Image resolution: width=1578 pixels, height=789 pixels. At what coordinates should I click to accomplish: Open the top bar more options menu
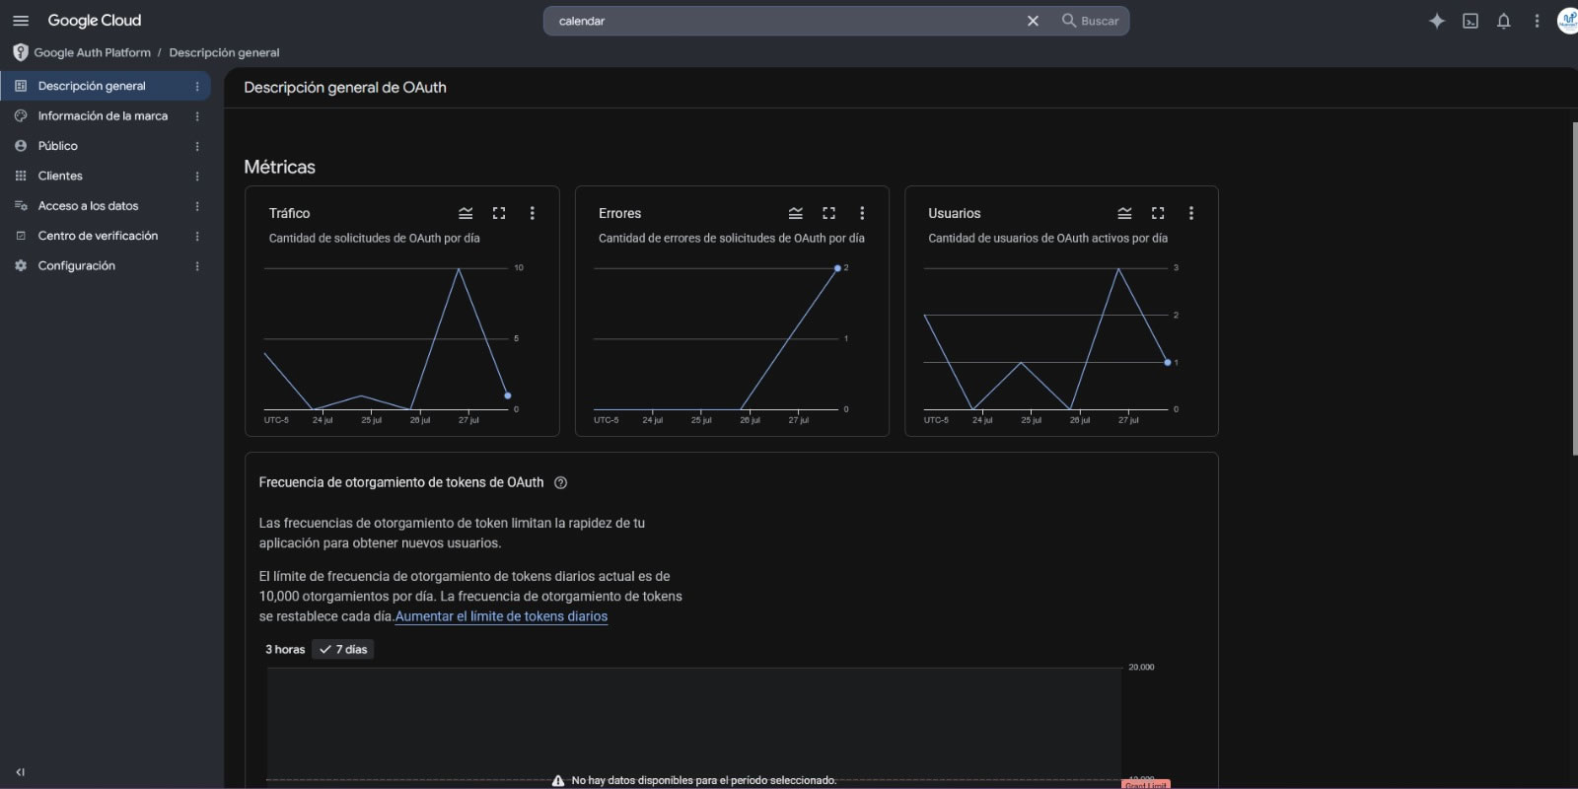[x=1537, y=21]
